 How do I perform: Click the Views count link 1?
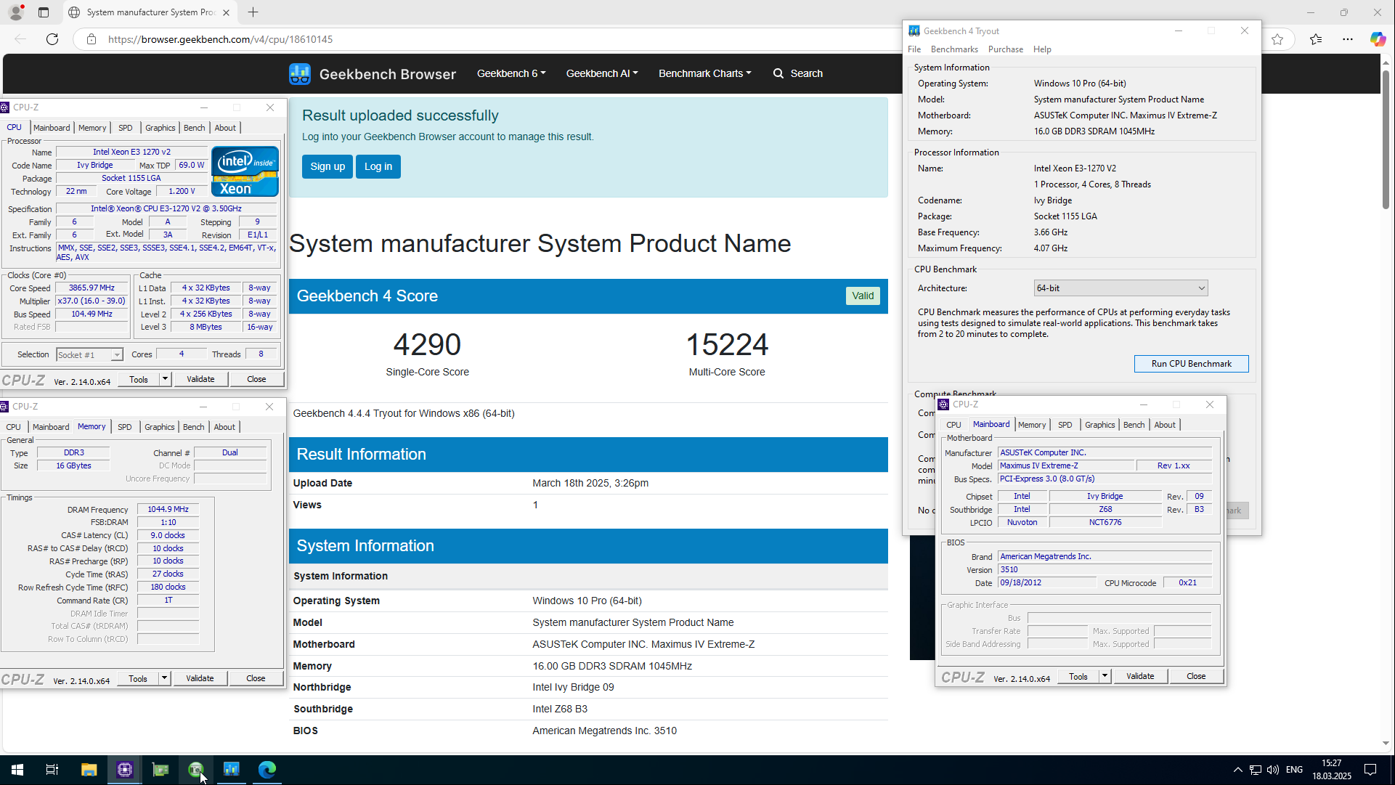[535, 505]
